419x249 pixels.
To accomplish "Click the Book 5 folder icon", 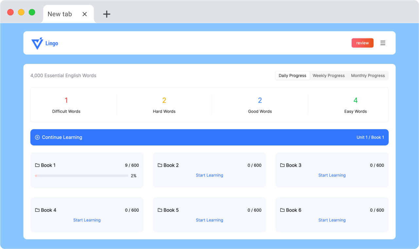I will tap(160, 210).
